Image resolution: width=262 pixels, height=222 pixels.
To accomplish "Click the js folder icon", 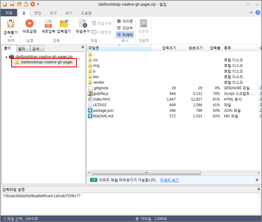I will tap(90, 71).
